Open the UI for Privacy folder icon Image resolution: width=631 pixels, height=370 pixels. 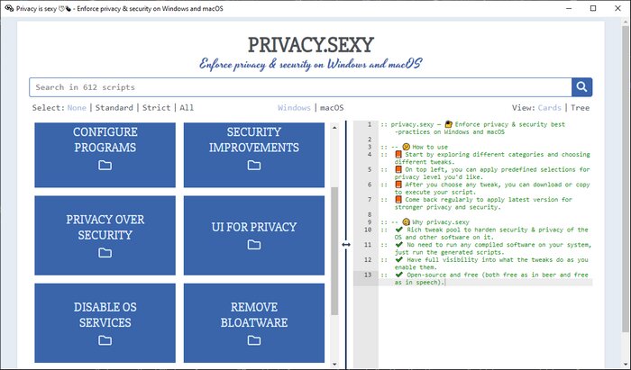point(254,245)
